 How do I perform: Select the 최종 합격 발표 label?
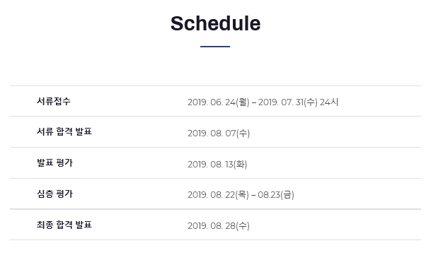64,225
